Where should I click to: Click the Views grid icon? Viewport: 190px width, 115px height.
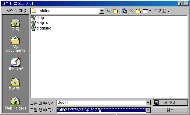click(x=145, y=11)
